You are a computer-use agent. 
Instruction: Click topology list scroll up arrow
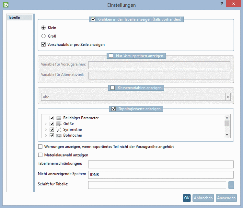[227, 118]
